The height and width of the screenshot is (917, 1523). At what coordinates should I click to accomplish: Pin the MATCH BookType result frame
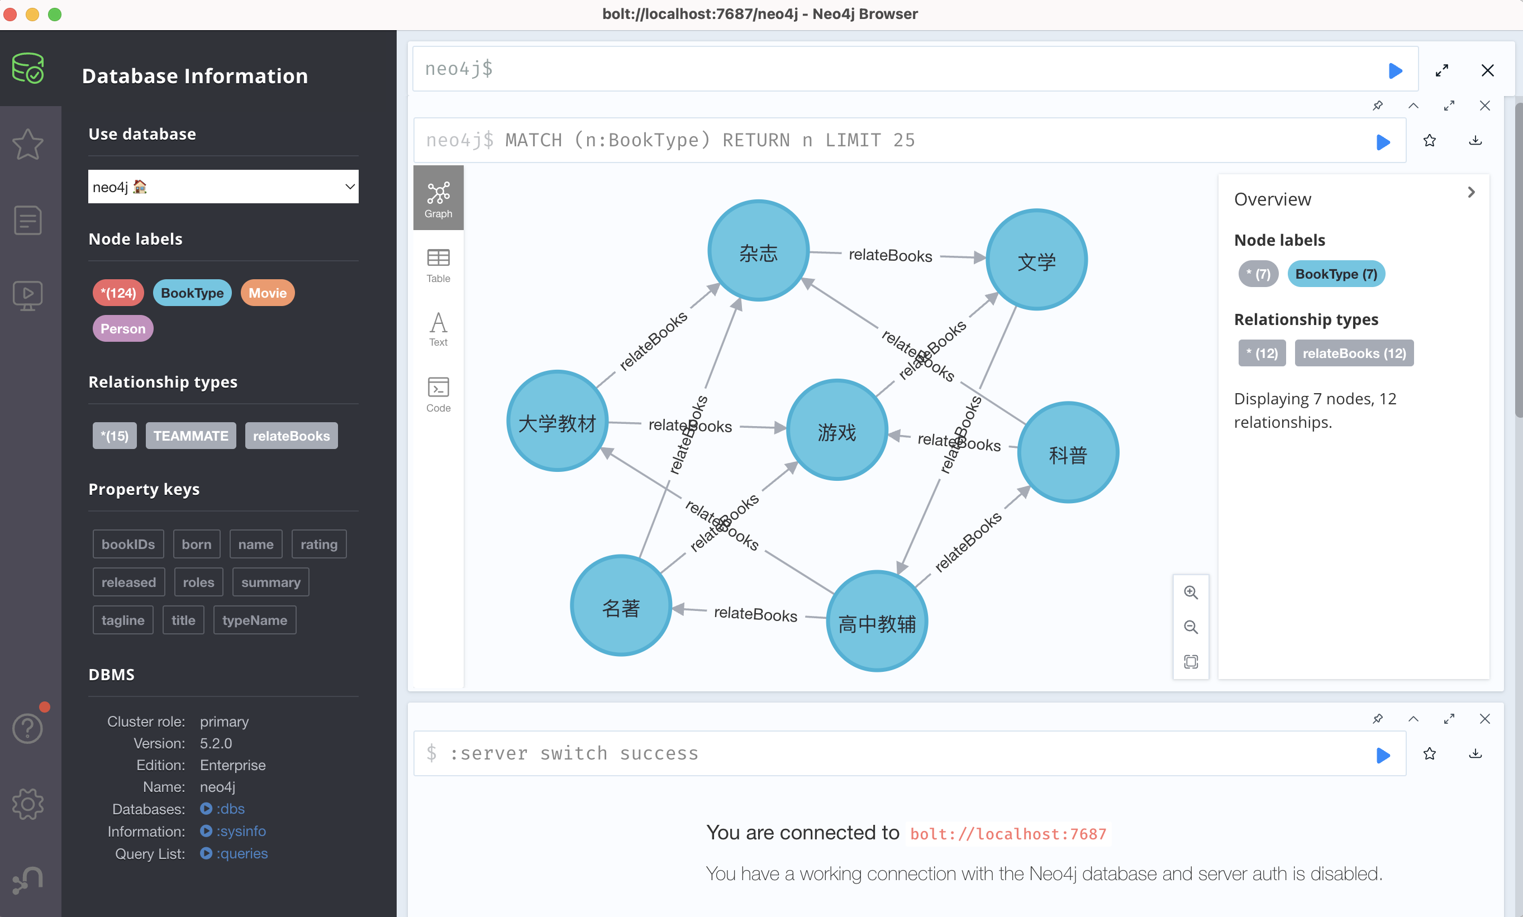pyautogui.click(x=1378, y=106)
